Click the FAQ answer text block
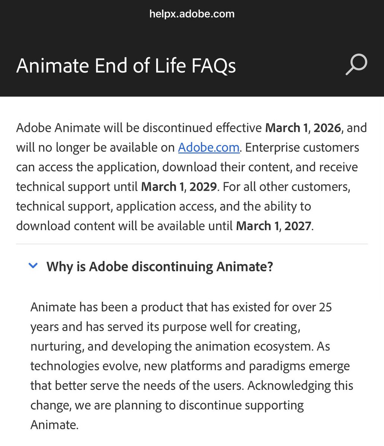Image resolution: width=384 pixels, height=446 pixels. [x=186, y=366]
